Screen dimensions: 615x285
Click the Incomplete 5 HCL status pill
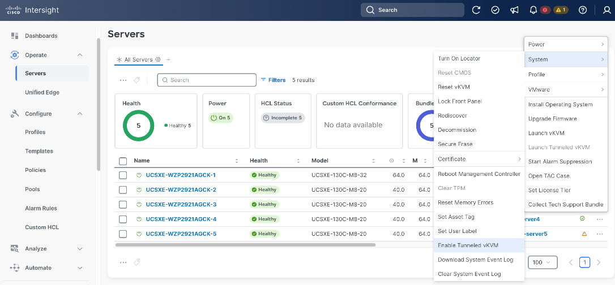click(283, 118)
